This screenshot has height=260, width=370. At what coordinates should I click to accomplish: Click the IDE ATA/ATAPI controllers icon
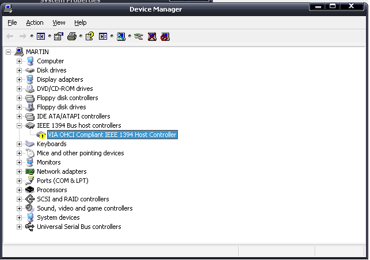tap(30, 116)
